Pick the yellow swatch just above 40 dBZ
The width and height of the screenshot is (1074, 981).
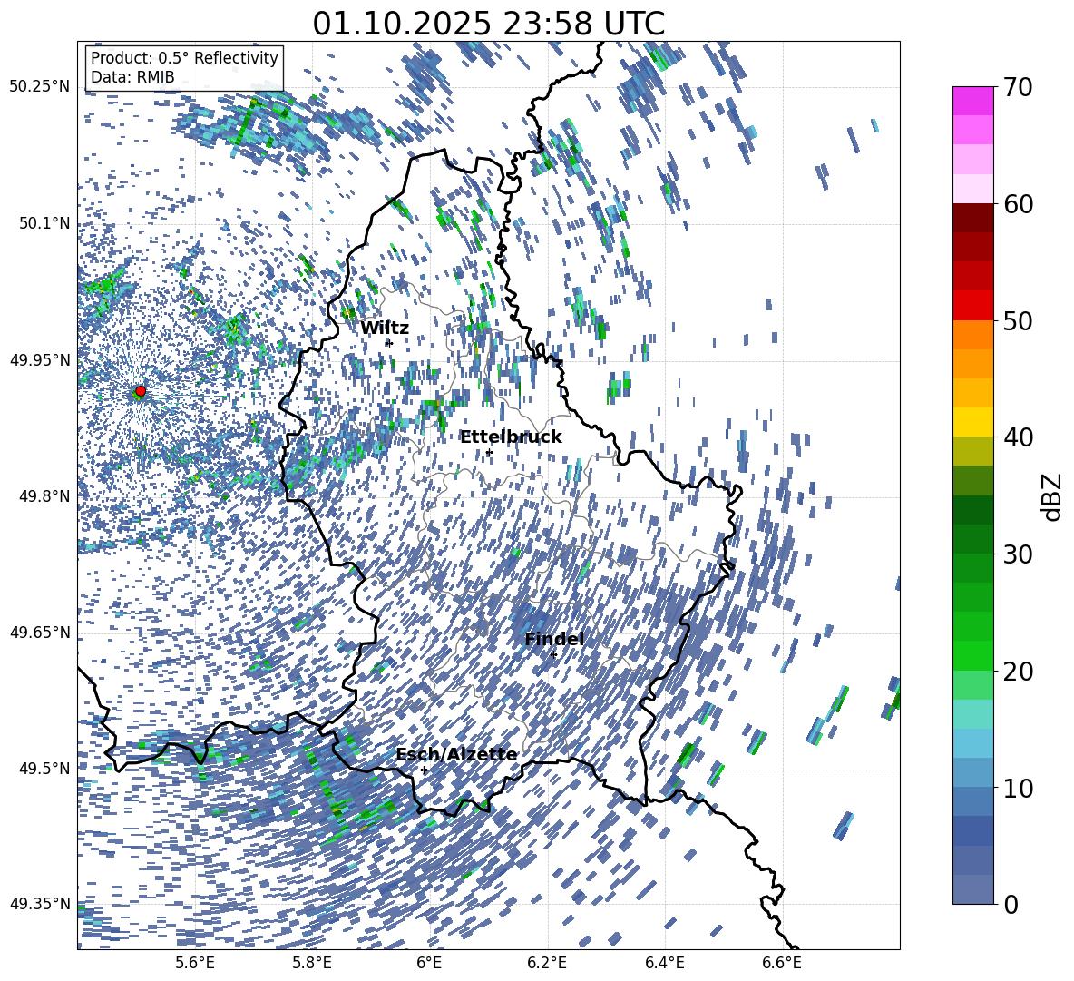[x=972, y=422]
